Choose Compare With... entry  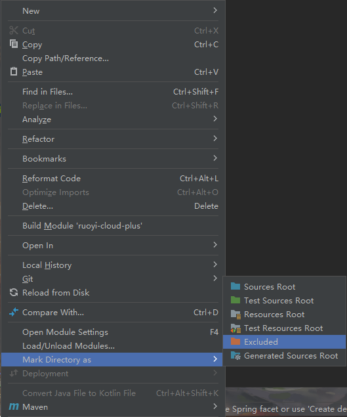pos(113,313)
